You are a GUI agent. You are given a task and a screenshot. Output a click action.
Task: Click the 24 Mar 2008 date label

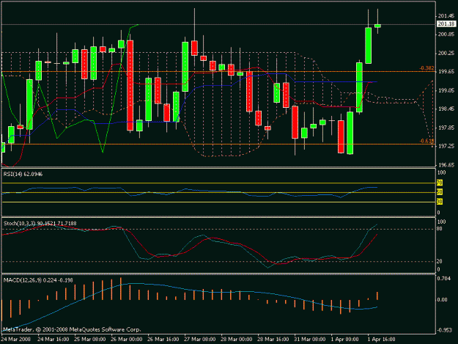tap(16, 340)
